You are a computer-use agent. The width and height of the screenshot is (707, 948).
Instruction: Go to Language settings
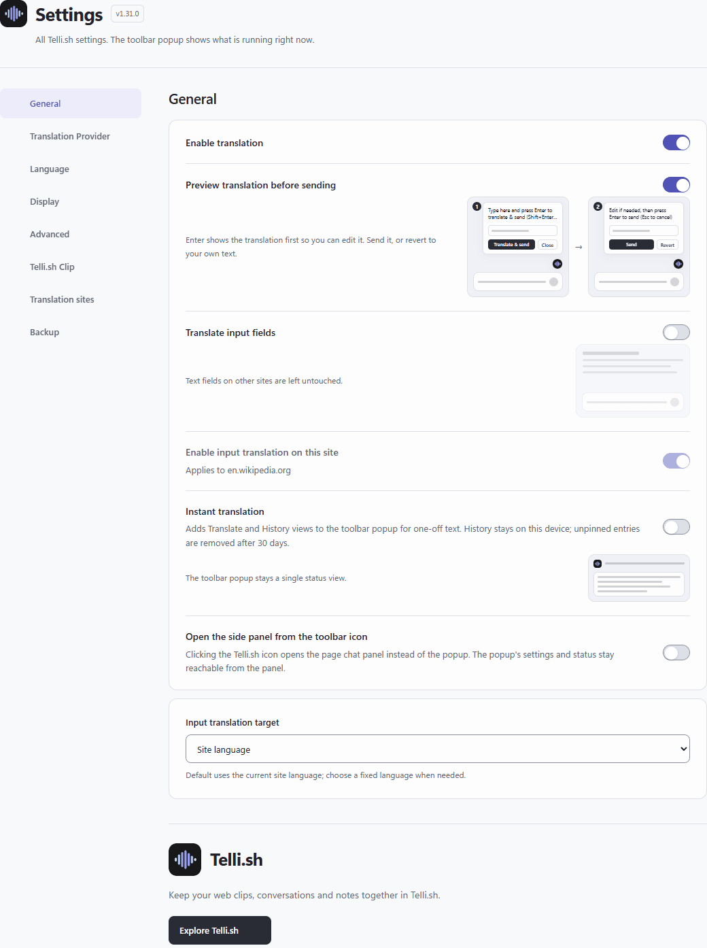tap(71, 169)
